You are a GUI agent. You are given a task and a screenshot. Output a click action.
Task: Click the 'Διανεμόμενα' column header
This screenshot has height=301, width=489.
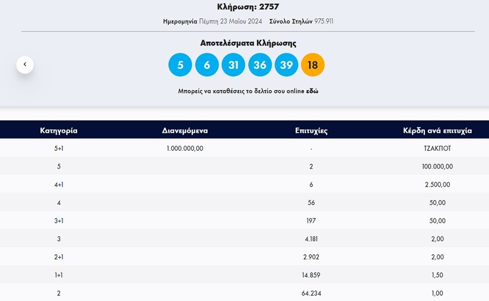point(185,130)
